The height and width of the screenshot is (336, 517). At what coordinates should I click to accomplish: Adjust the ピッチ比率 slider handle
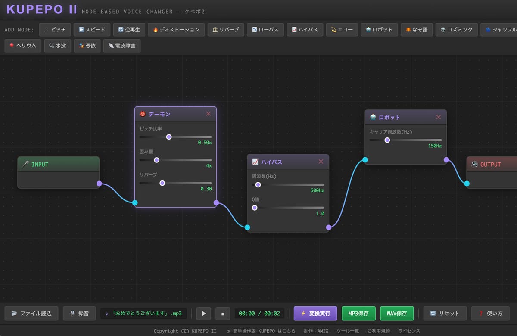pyautogui.click(x=169, y=137)
